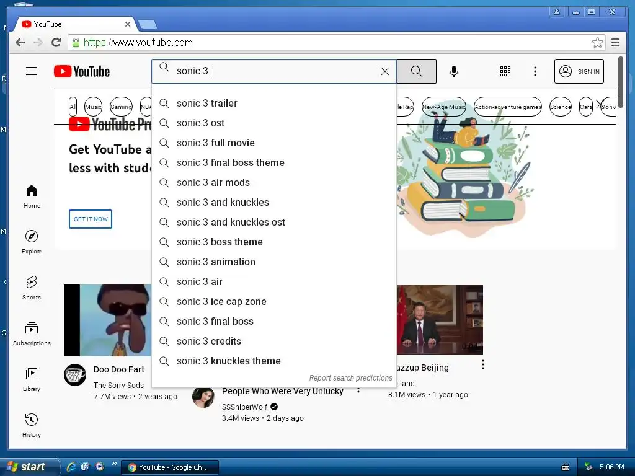
Task: Open History in sidebar
Action: click(x=32, y=425)
